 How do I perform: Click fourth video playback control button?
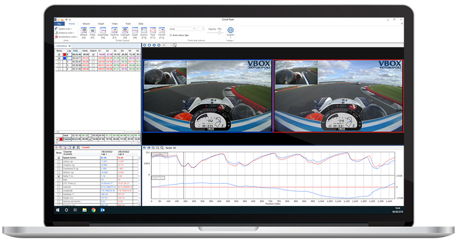point(158,45)
